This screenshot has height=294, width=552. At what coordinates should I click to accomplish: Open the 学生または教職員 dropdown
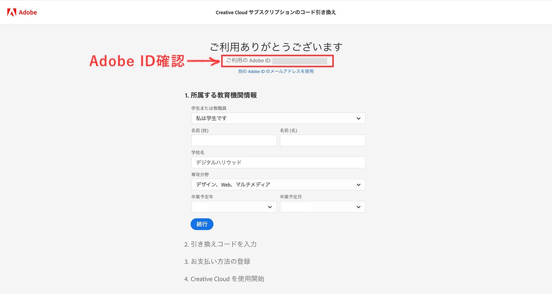pyautogui.click(x=278, y=118)
